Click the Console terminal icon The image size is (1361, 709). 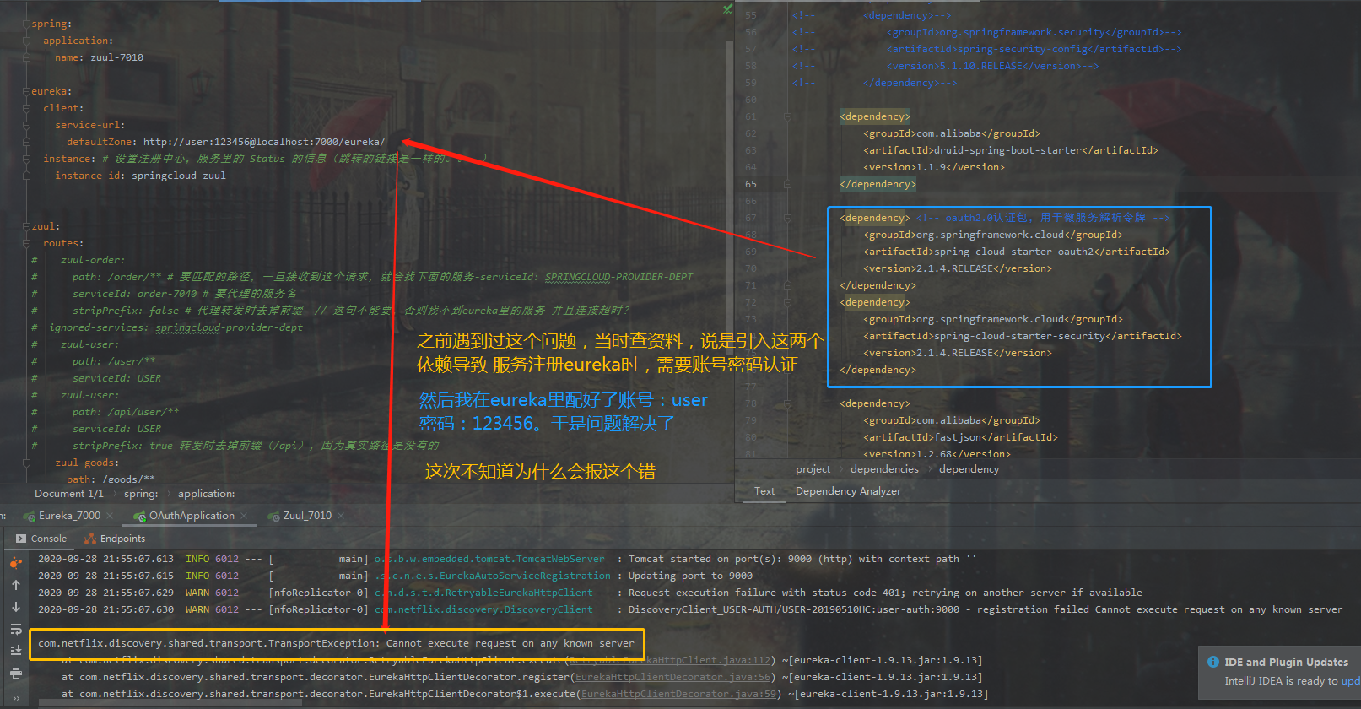(21, 539)
